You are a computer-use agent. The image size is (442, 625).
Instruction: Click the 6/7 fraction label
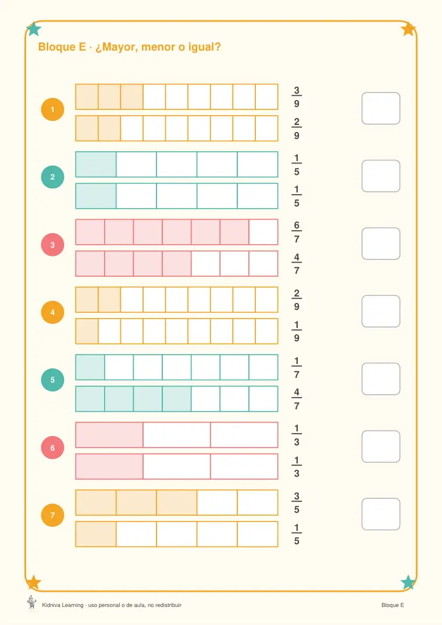(x=297, y=232)
